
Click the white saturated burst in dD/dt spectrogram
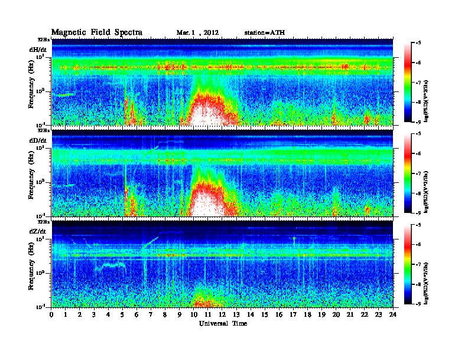click(207, 204)
